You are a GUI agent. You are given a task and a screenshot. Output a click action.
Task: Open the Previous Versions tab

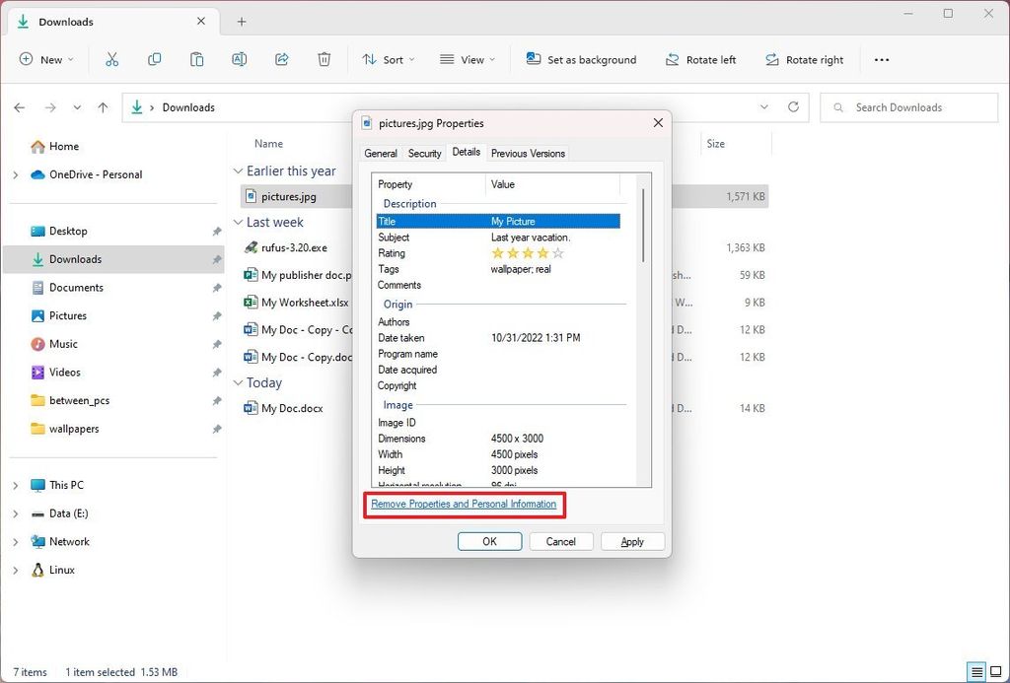[527, 153]
